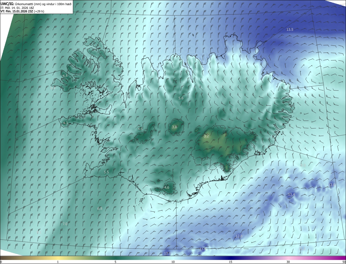Click the 5.5 value label
The image size is (346, 264).
tap(106, 172)
